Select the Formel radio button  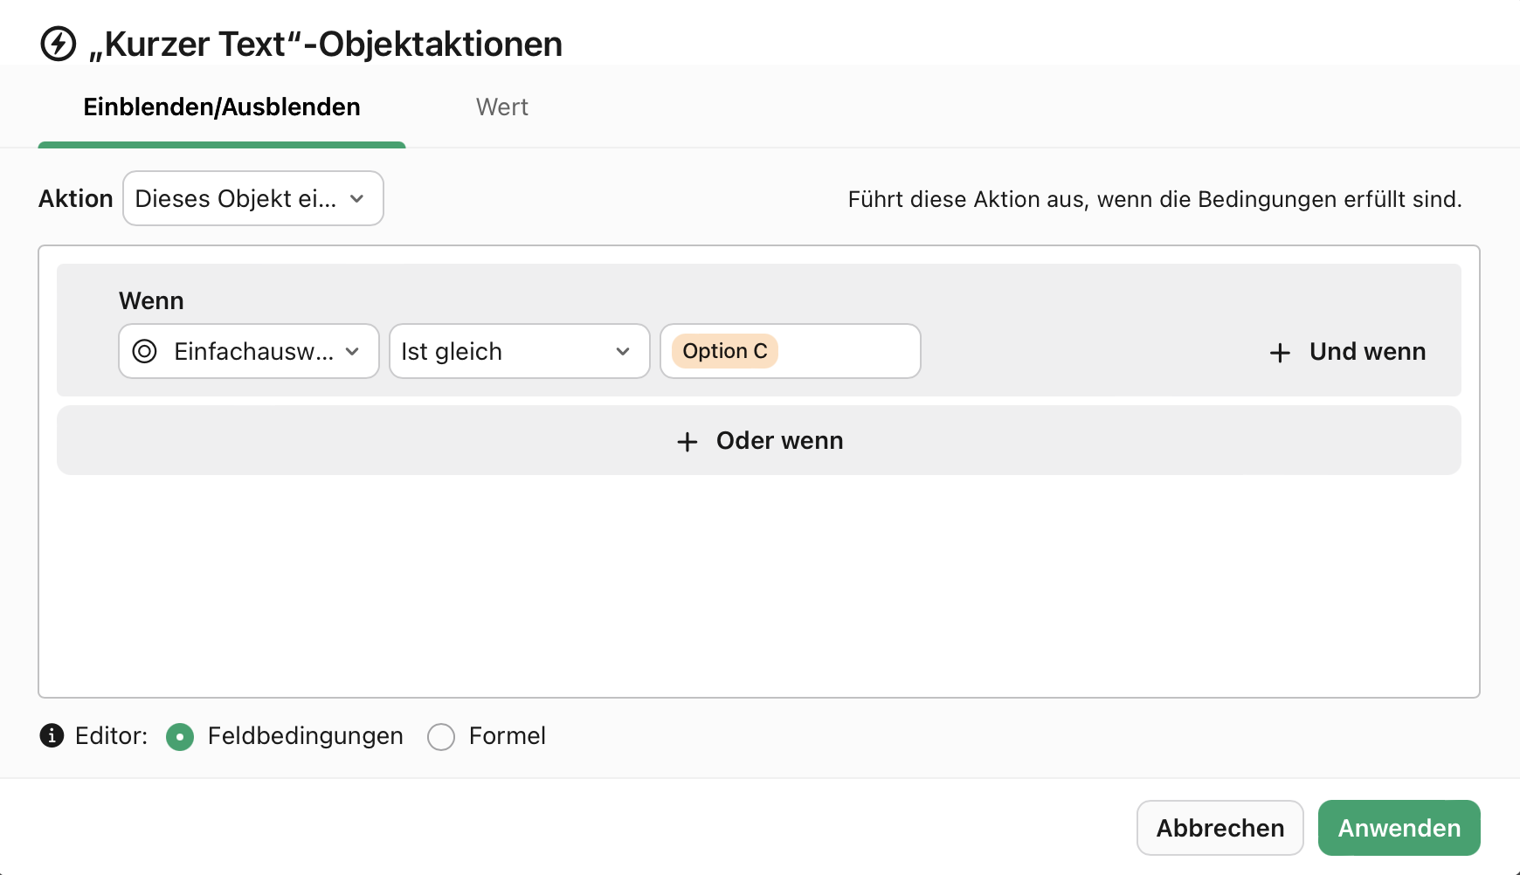click(x=441, y=736)
